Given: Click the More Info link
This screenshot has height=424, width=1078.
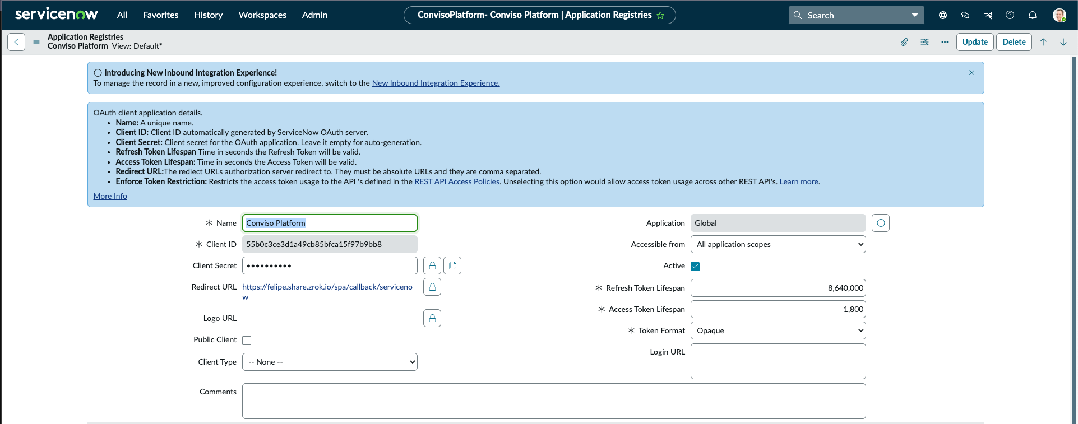Looking at the screenshot, I should pos(110,196).
